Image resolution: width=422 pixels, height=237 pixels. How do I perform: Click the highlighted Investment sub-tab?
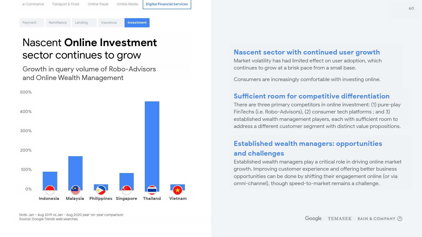coord(137,23)
